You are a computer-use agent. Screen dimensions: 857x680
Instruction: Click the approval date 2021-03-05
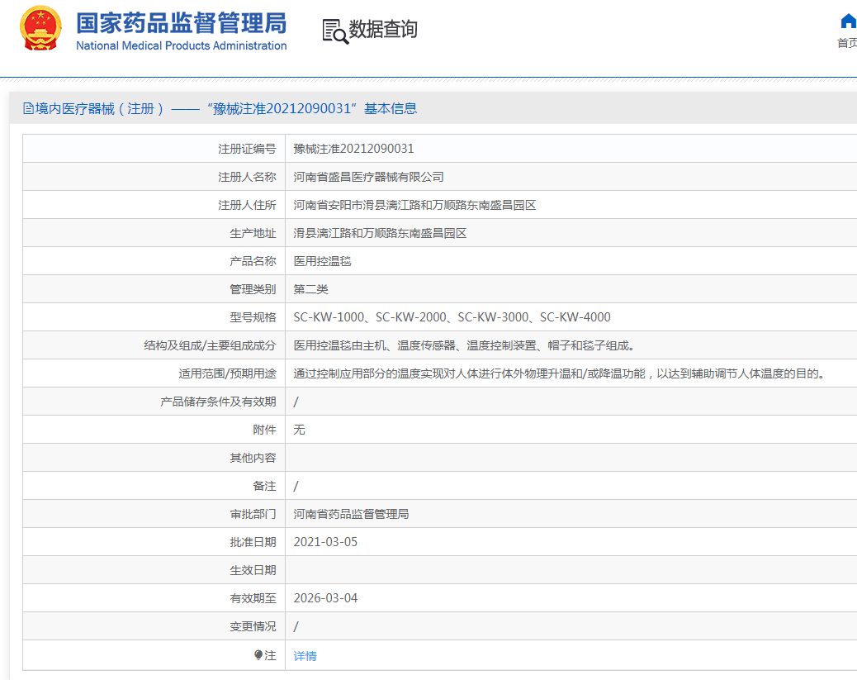click(325, 542)
